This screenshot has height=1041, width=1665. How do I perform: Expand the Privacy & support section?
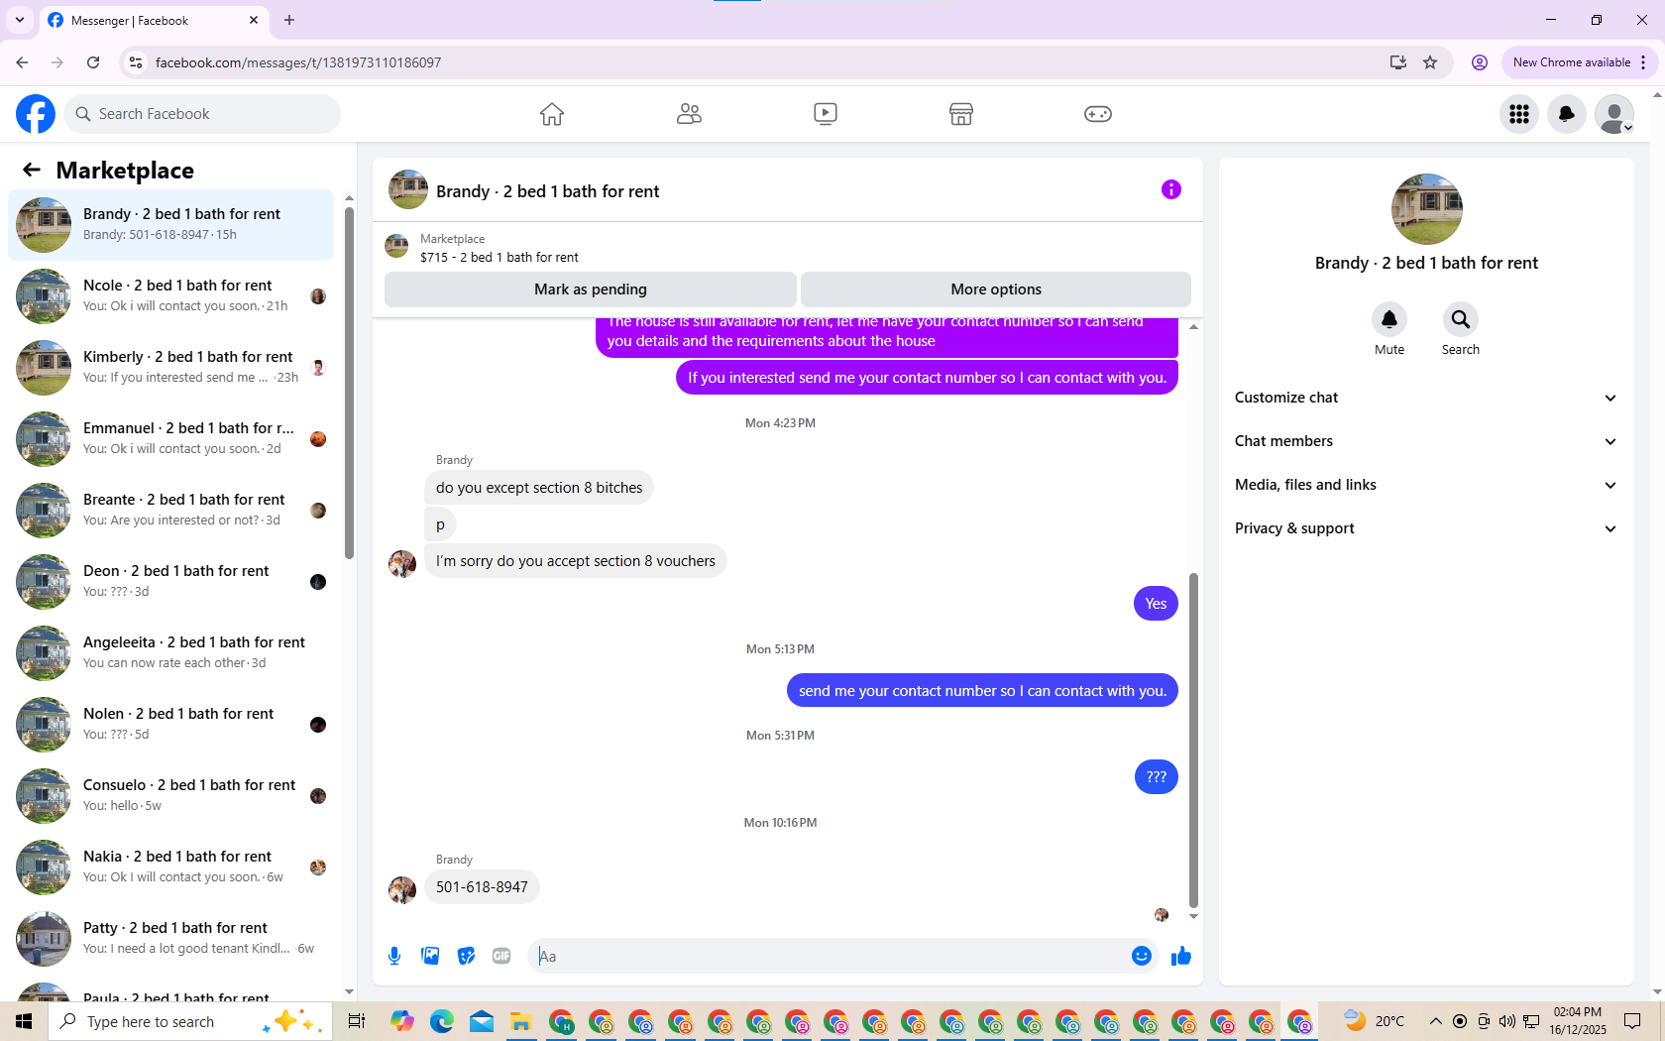click(1426, 528)
